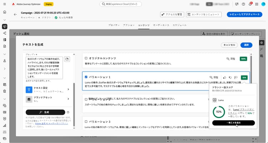Flag バリエーション 1 content

click(236, 78)
